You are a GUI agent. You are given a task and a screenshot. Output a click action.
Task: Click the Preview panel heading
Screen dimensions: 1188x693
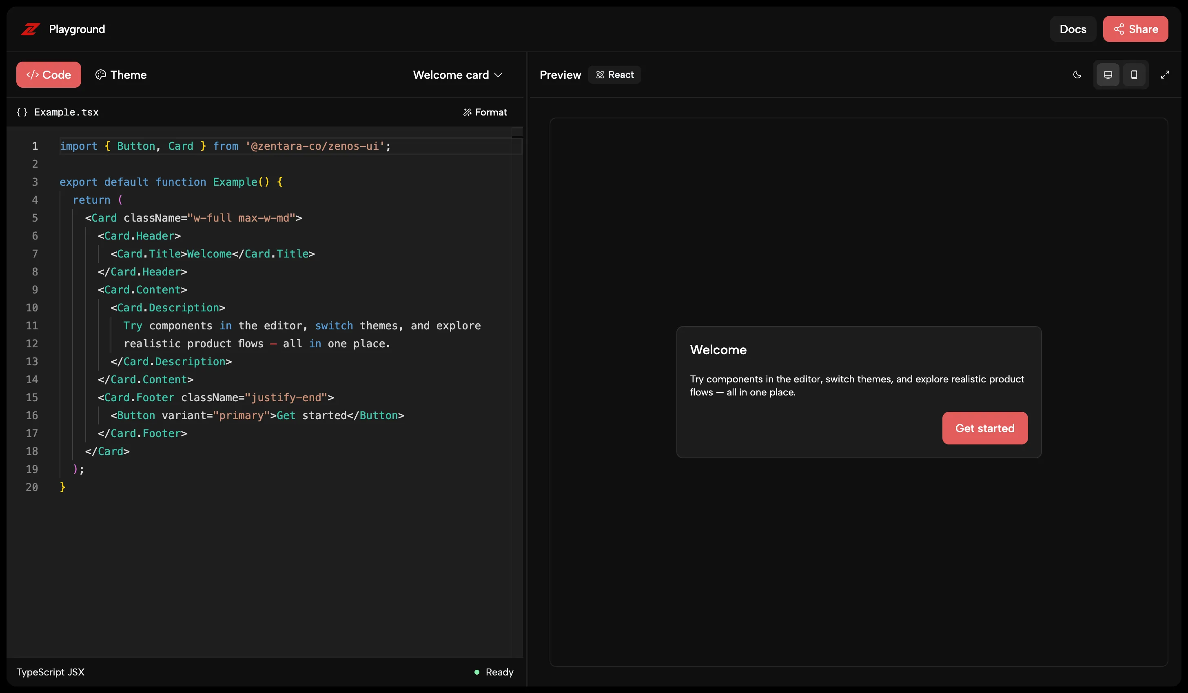click(x=560, y=75)
